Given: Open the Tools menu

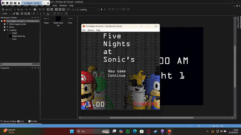Looking at the screenshot, I should pyautogui.click(x=55, y=6).
